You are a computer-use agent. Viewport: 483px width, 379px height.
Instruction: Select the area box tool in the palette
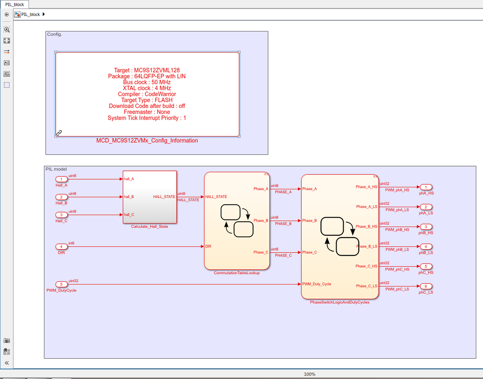tap(6, 85)
